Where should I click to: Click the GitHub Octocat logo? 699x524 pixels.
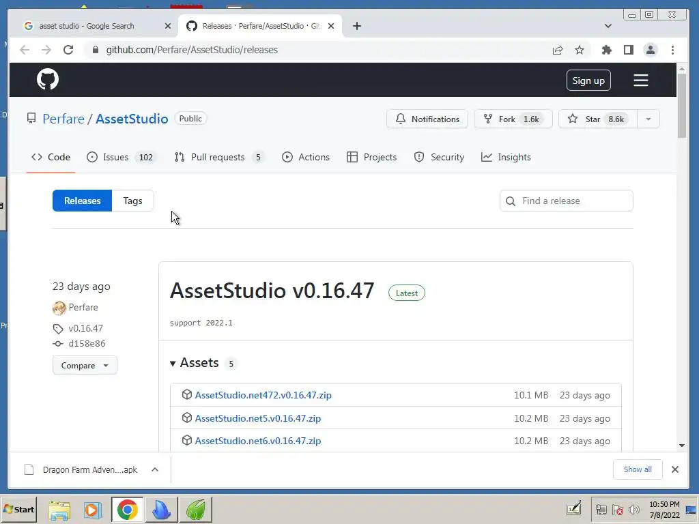(x=48, y=80)
